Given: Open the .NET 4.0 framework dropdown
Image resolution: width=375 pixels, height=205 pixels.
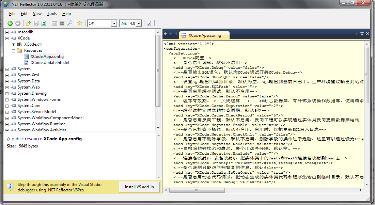Looking at the screenshot, I should (139, 23).
